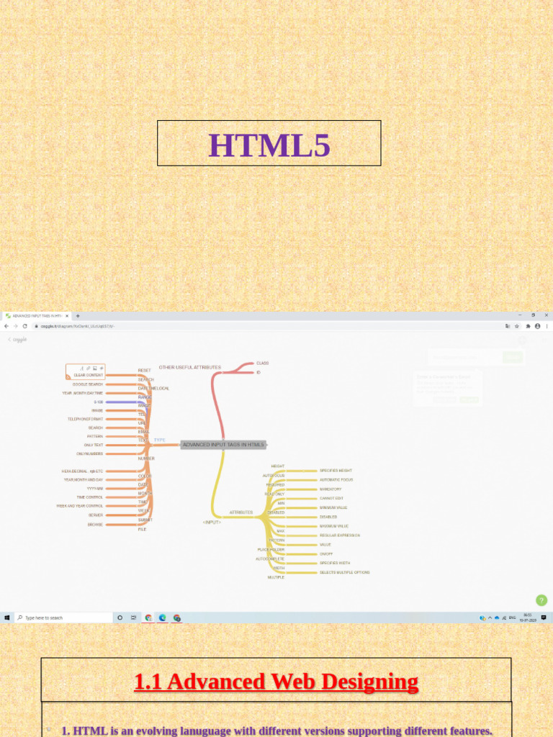Screen dimensions: 553x737
Task: Select the ATTRIBUTES branch label
Action: click(241, 512)
